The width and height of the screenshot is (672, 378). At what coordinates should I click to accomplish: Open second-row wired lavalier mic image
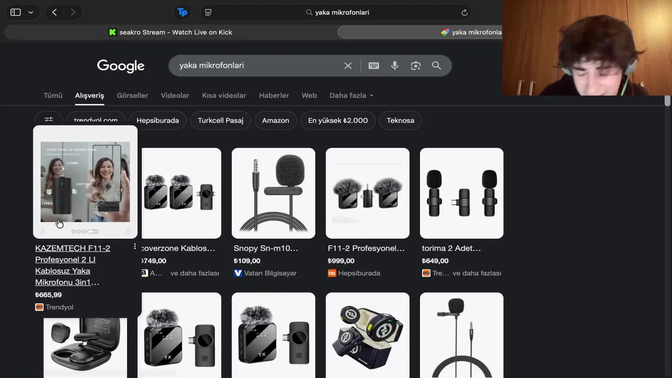pos(461,335)
